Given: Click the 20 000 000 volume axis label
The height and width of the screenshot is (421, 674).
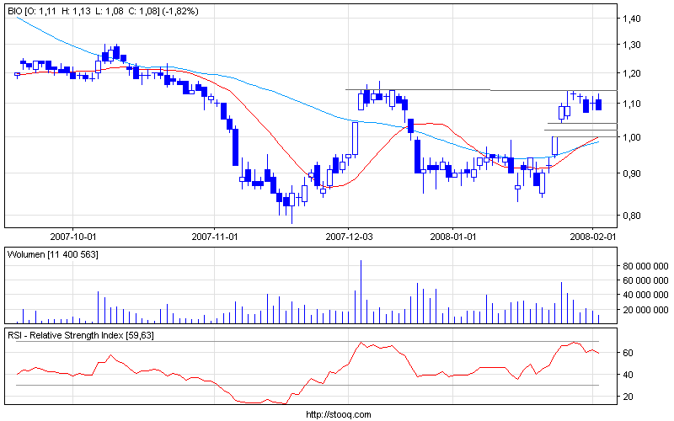Looking at the screenshot, I should pyautogui.click(x=645, y=310).
